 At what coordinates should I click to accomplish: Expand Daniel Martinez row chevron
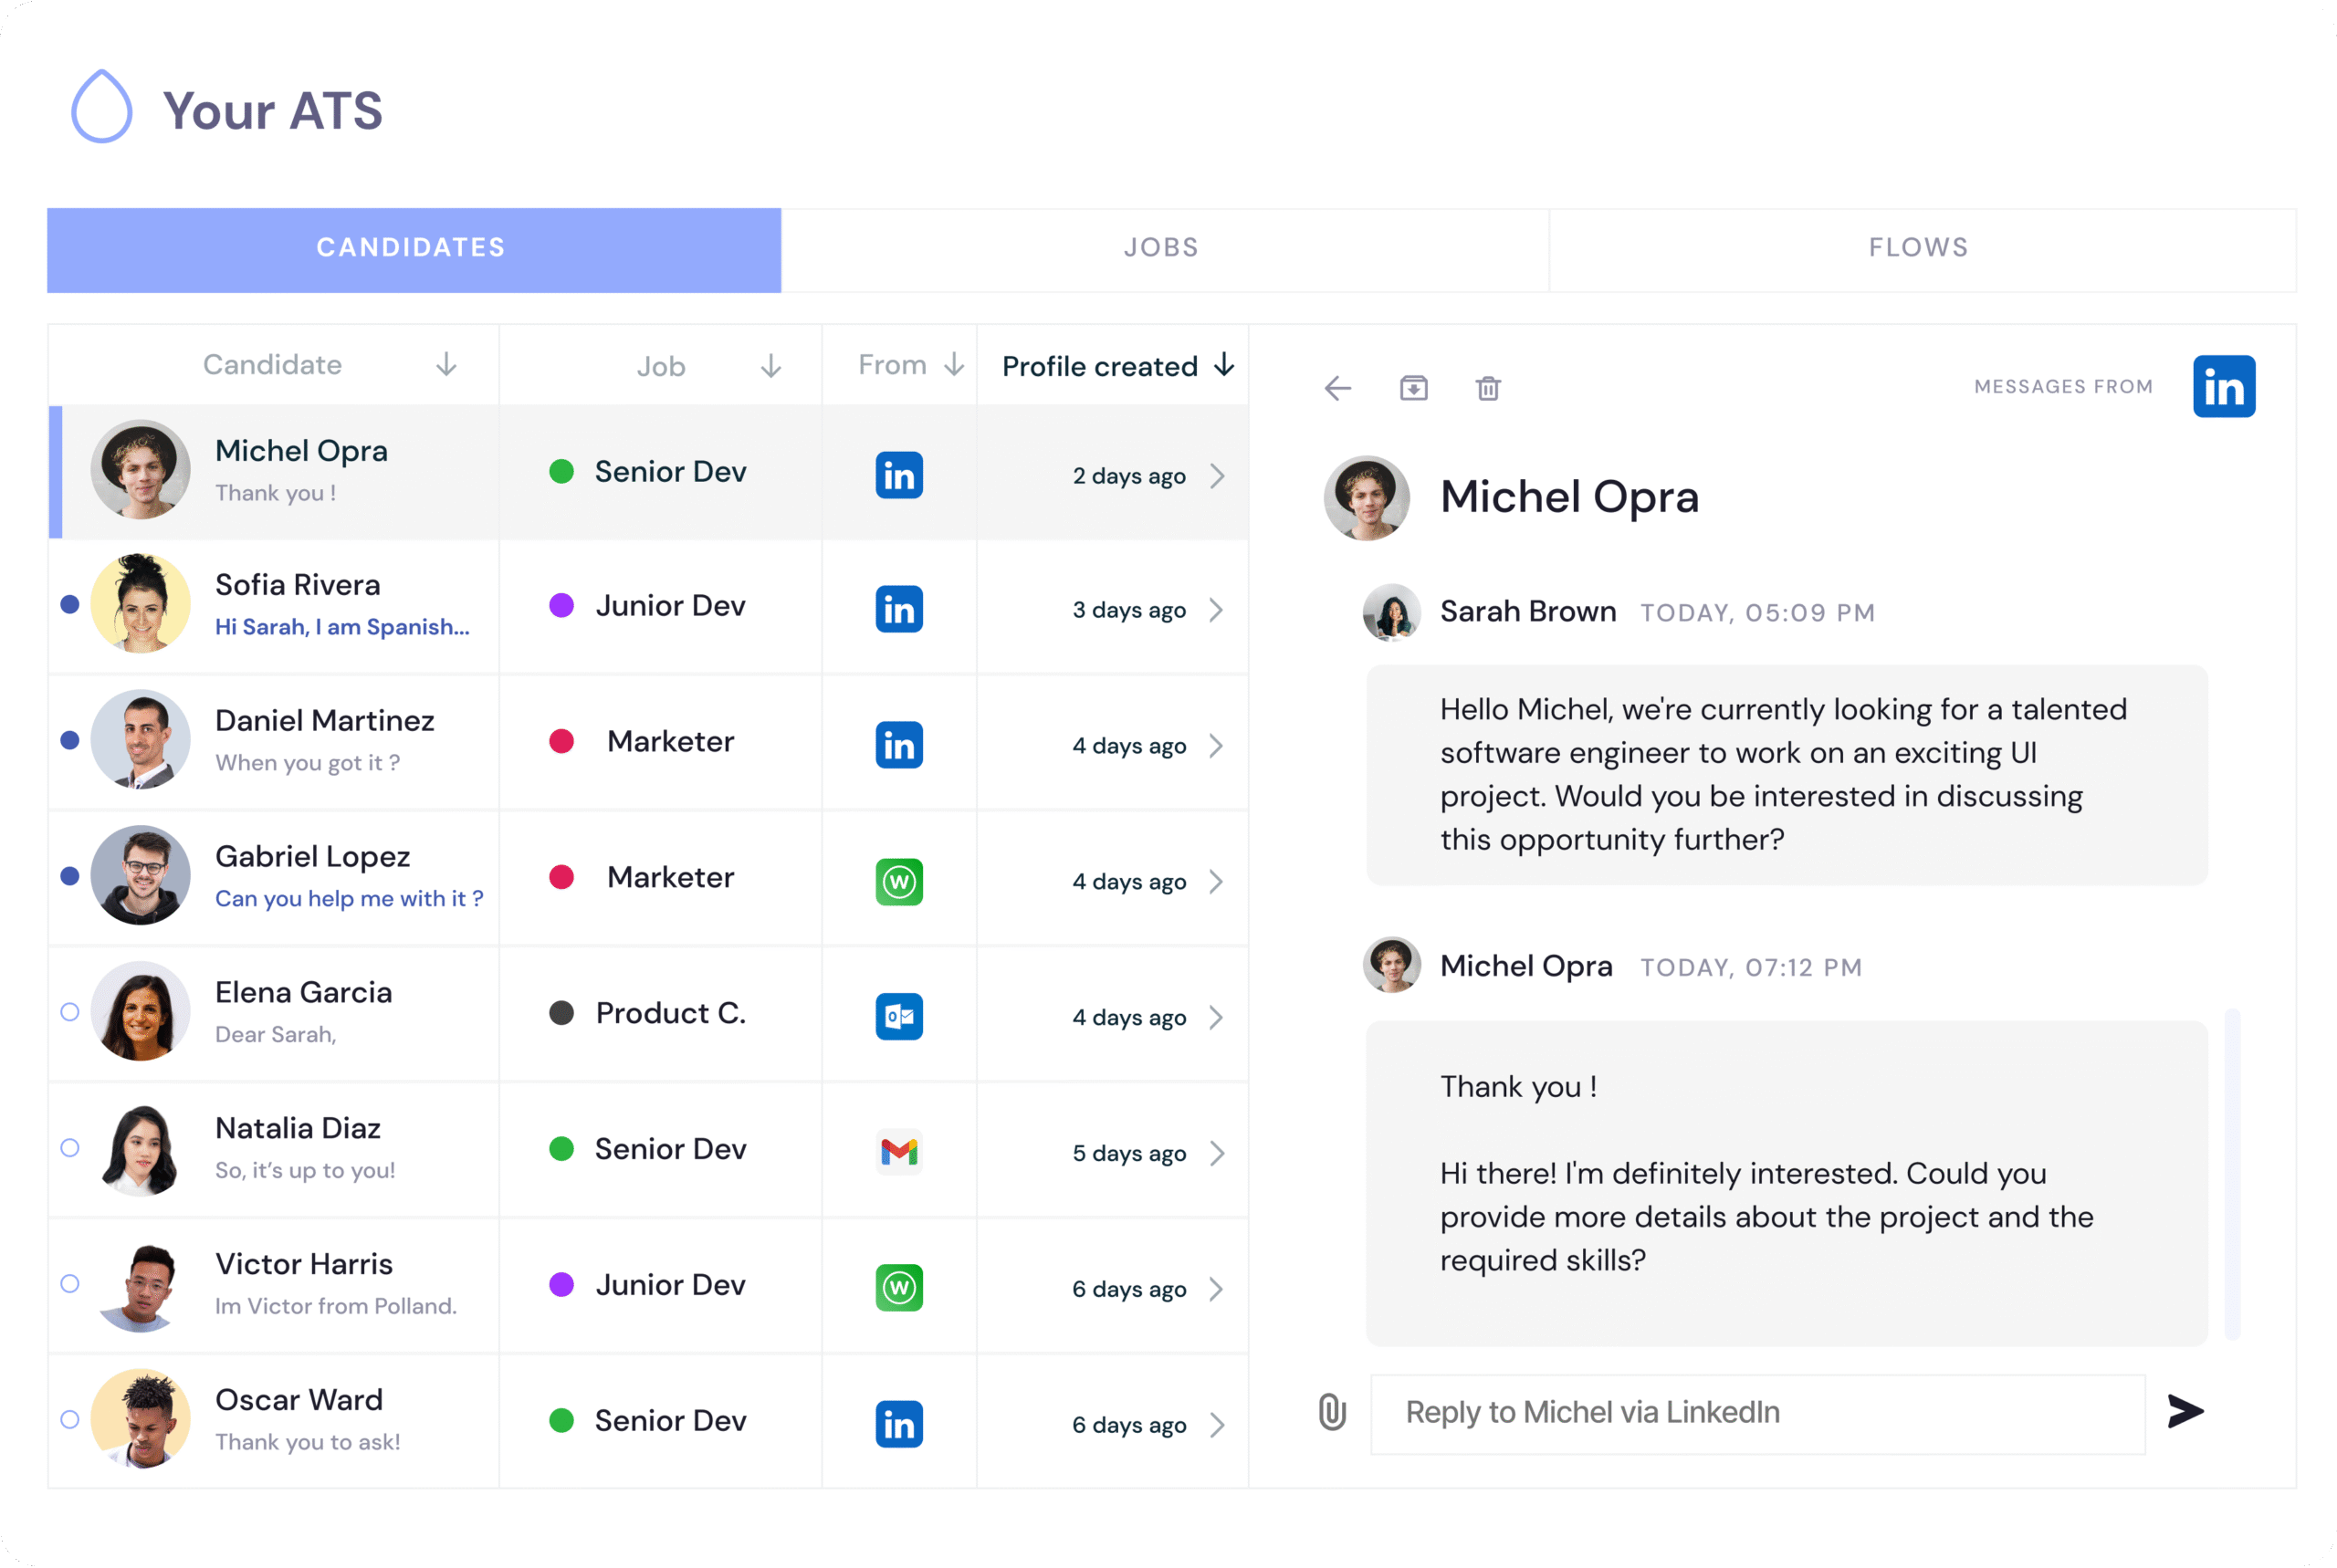point(1216,746)
